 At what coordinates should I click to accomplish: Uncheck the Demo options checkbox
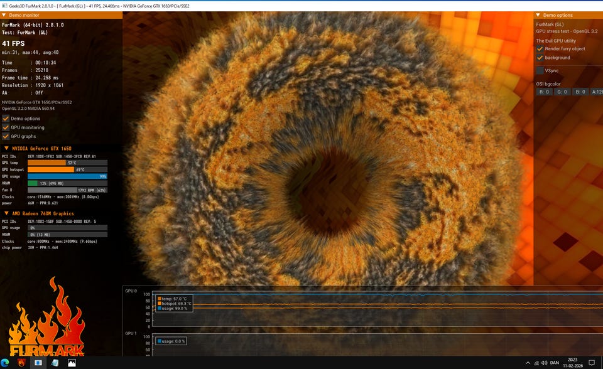6,119
